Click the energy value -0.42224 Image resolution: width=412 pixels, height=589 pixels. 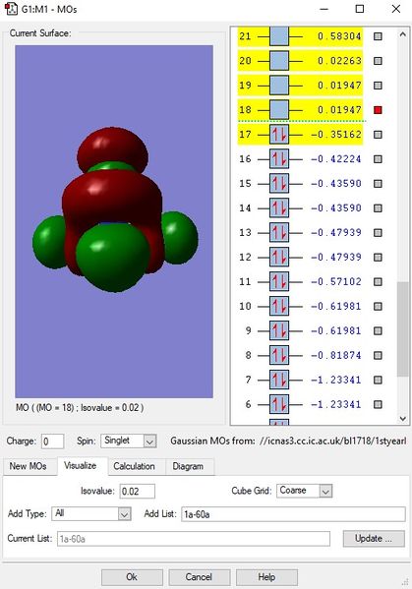point(336,159)
